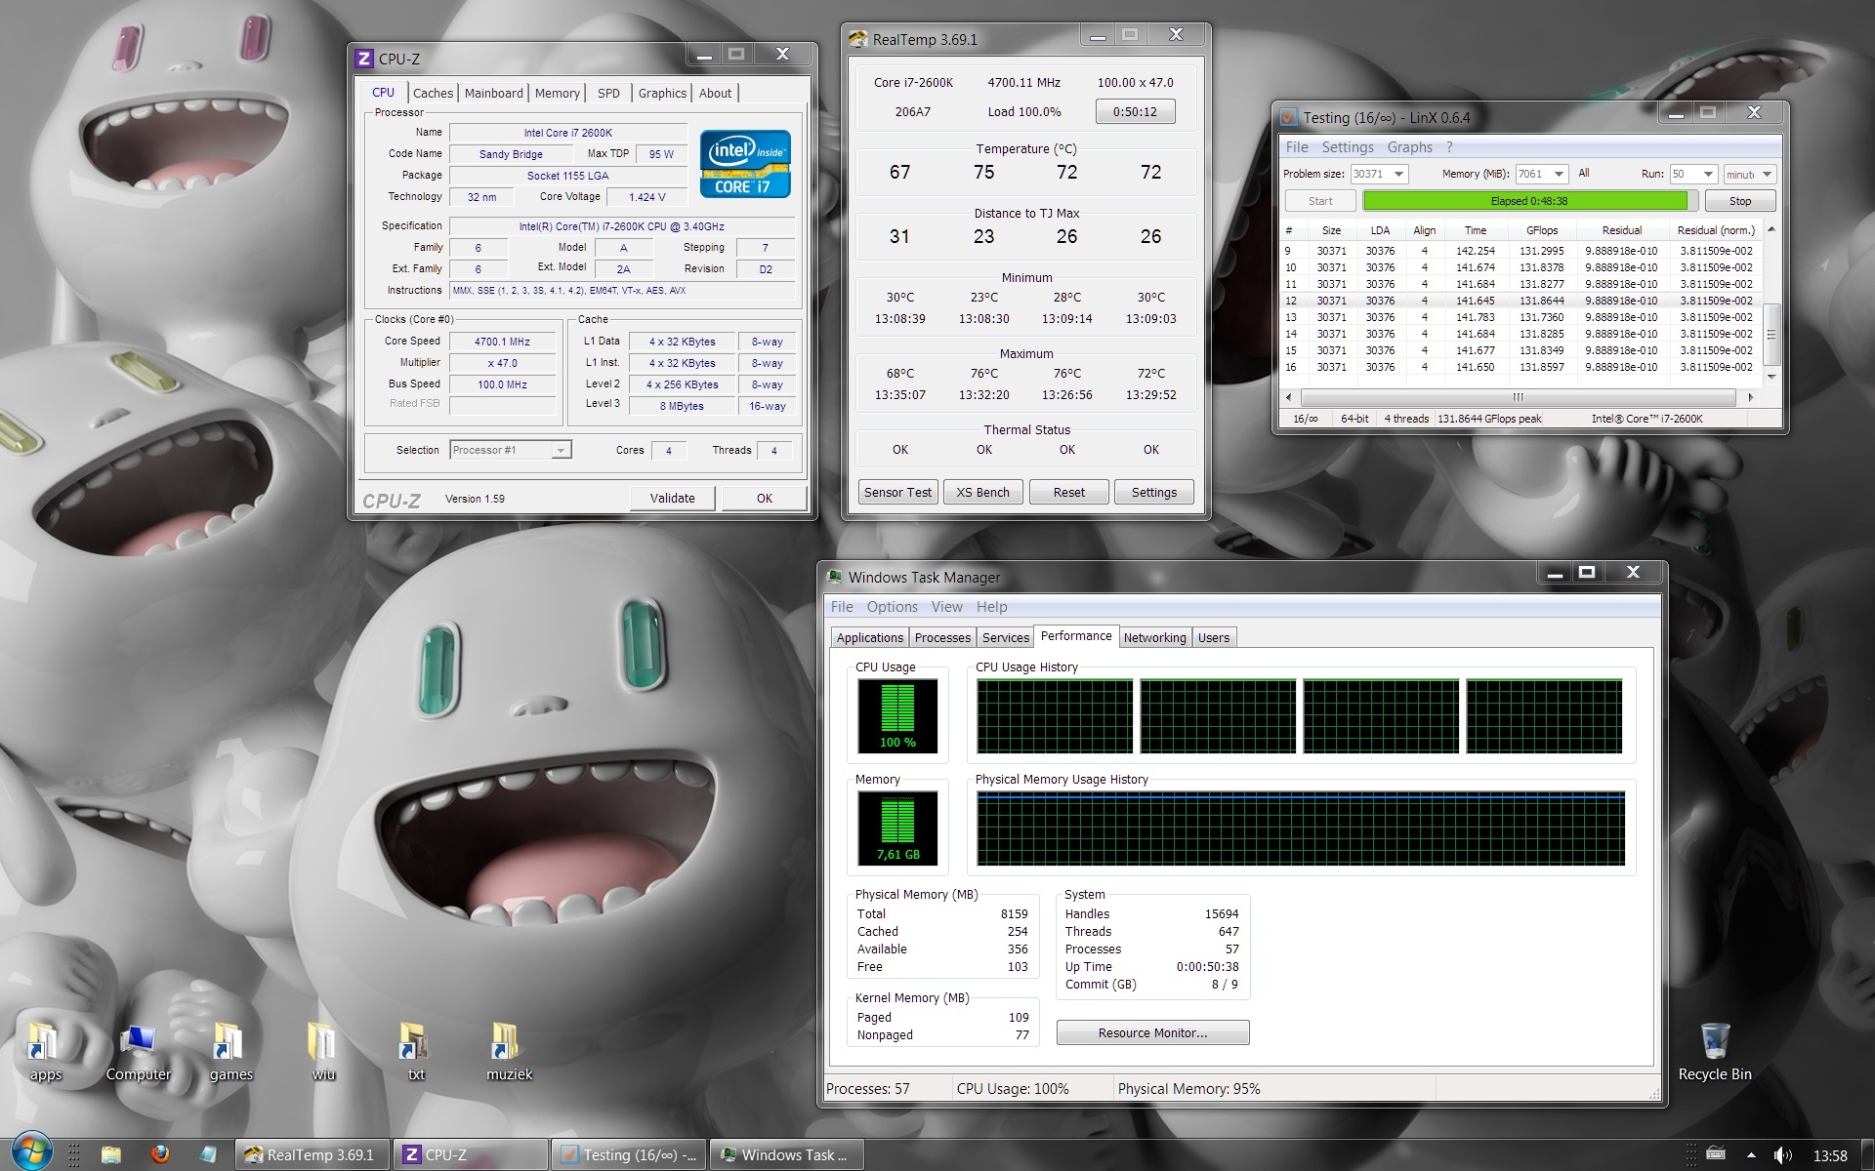Click Validate in CPU-Z

pos(672,498)
